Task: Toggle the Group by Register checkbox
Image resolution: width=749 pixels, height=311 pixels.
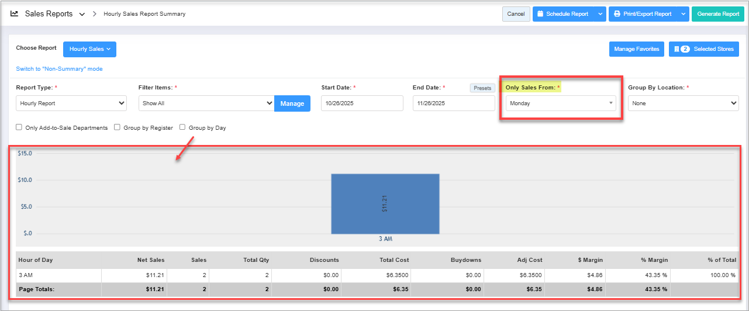Action: (118, 127)
